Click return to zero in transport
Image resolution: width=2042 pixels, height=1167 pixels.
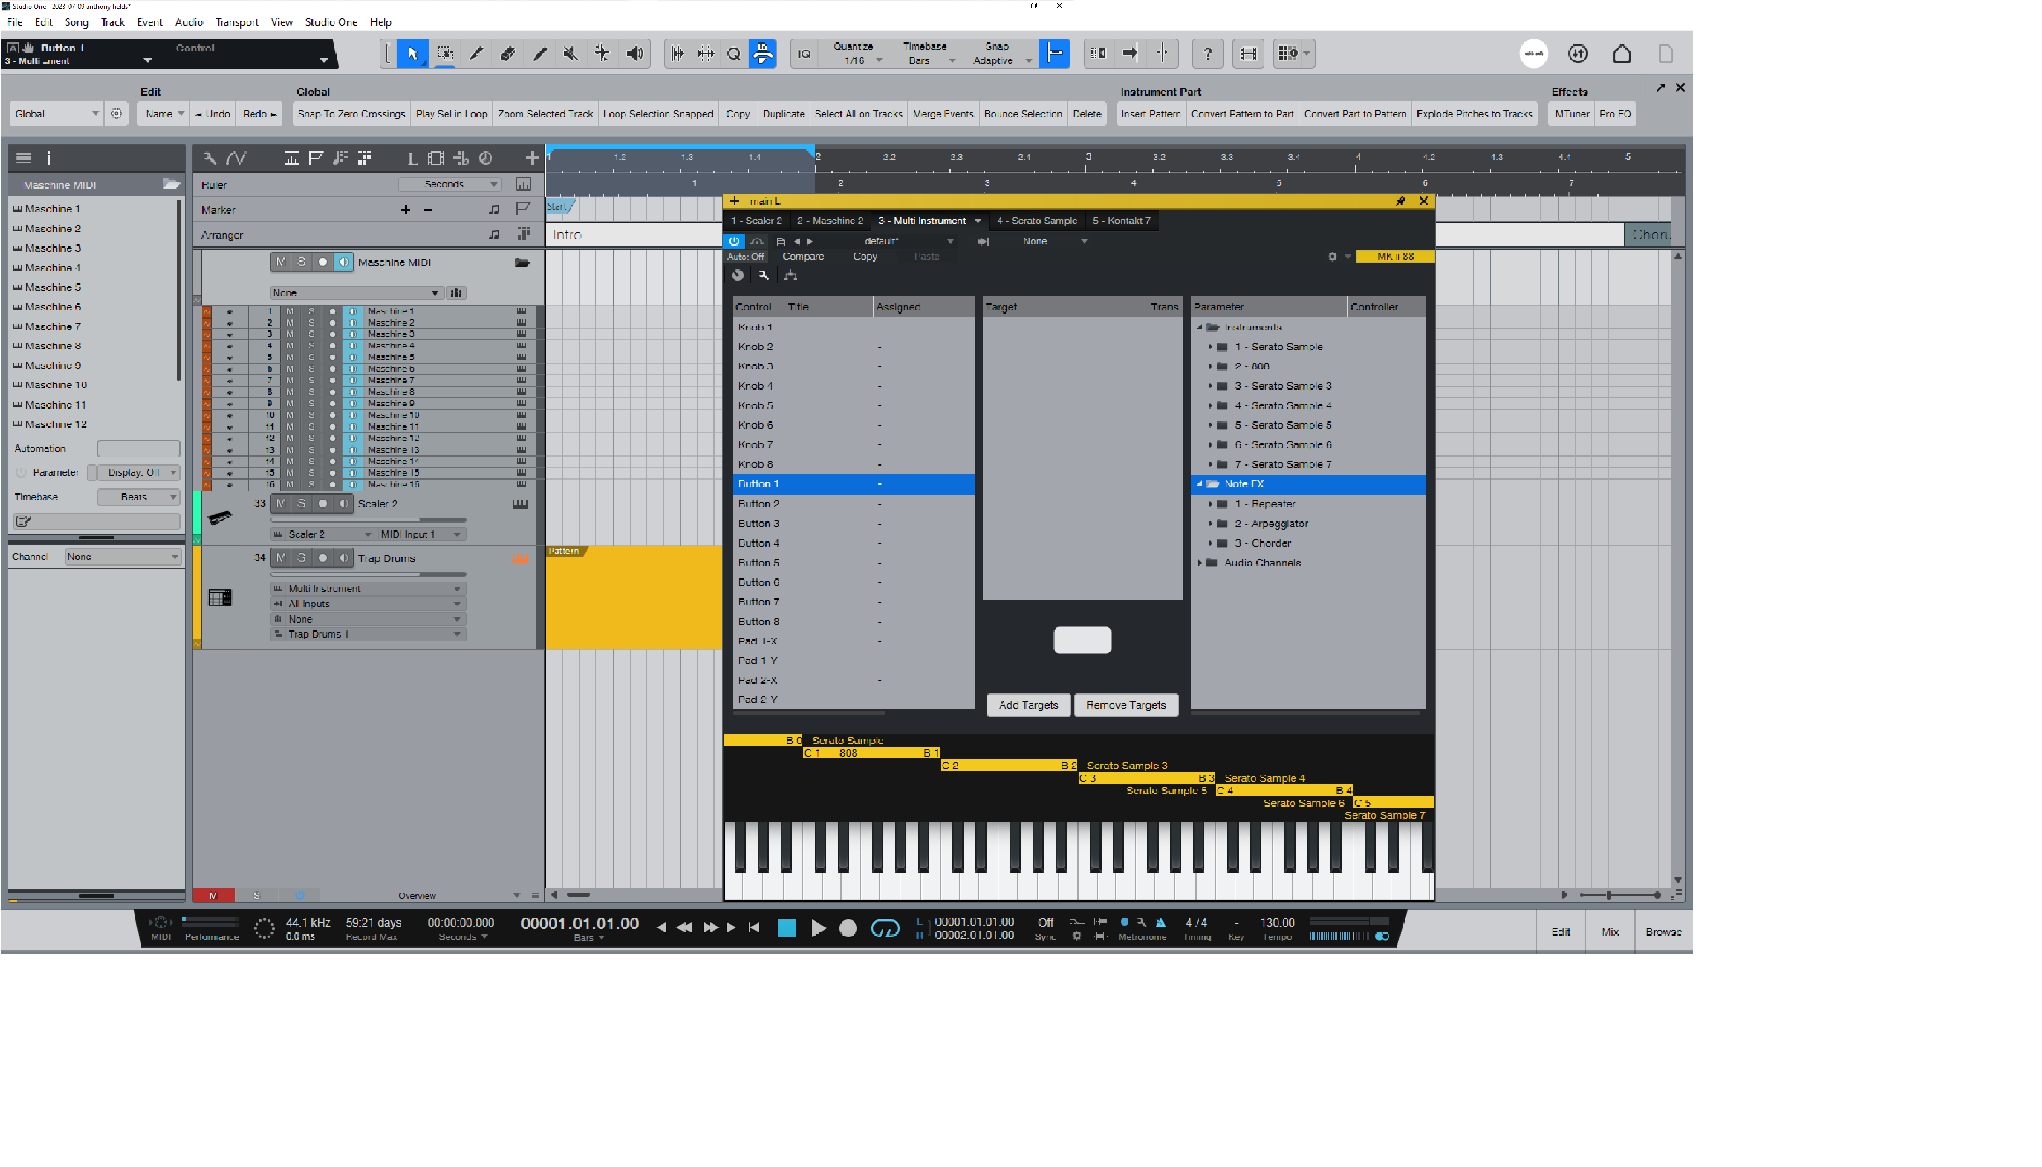[x=754, y=927]
